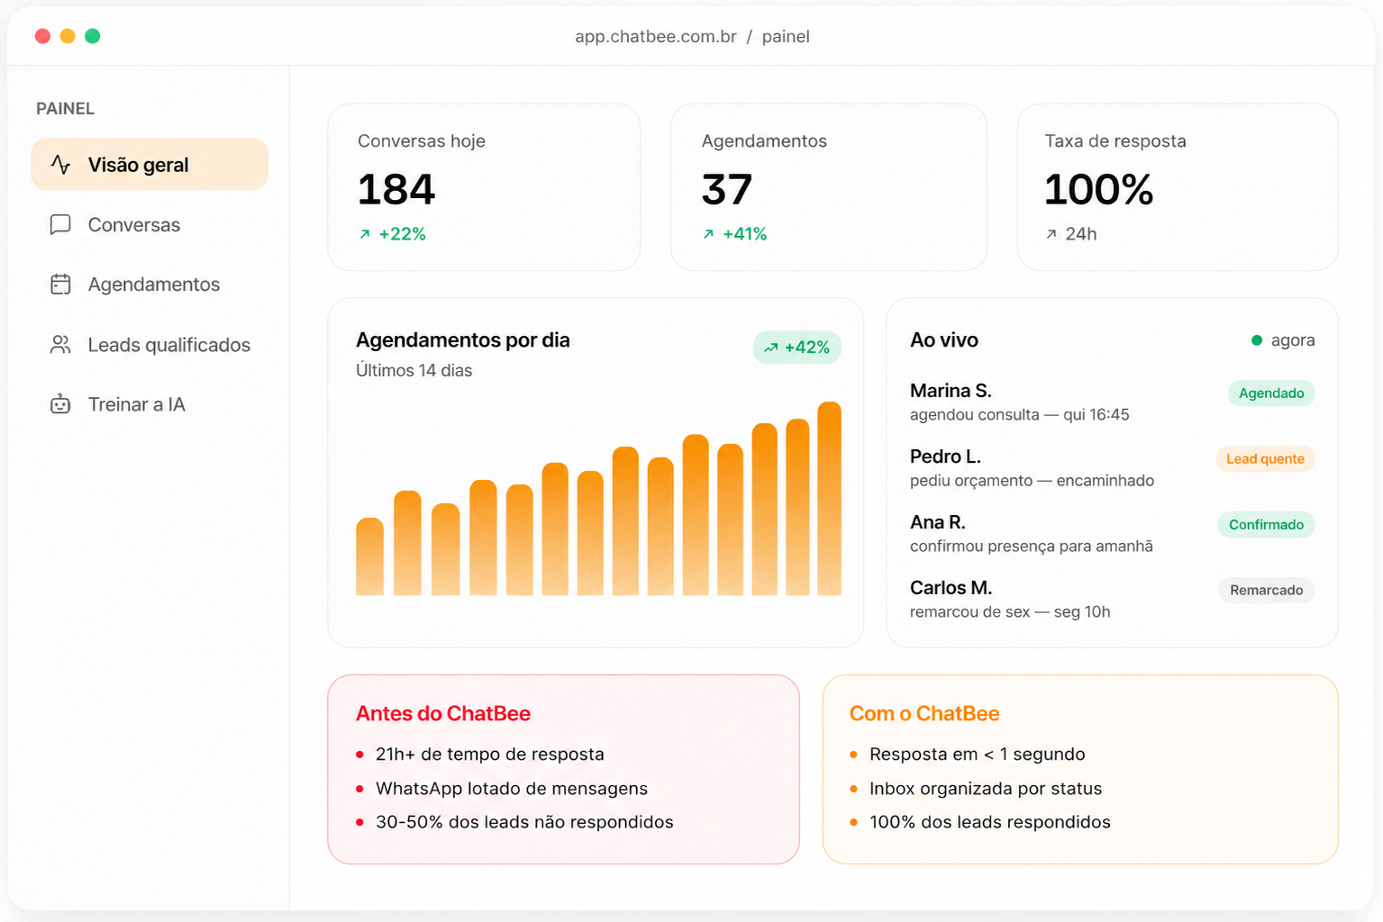The height and width of the screenshot is (922, 1383).
Task: Click the activity pulse icon beside Visão geral
Action: pyautogui.click(x=60, y=165)
